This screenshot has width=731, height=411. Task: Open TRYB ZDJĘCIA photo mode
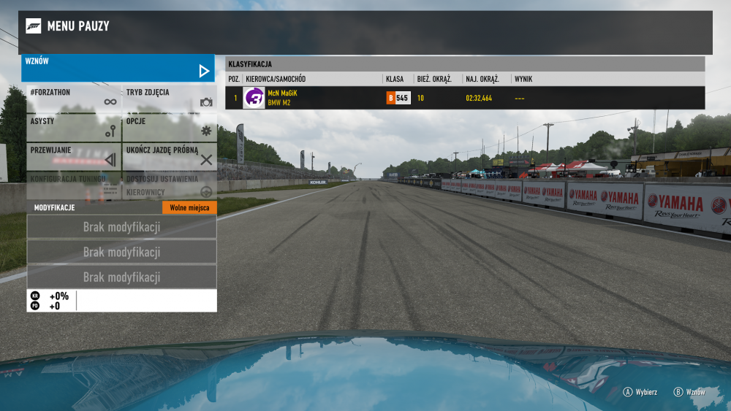[170, 99]
